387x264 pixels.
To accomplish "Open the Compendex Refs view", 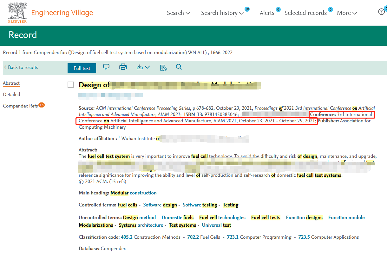I will (20, 106).
